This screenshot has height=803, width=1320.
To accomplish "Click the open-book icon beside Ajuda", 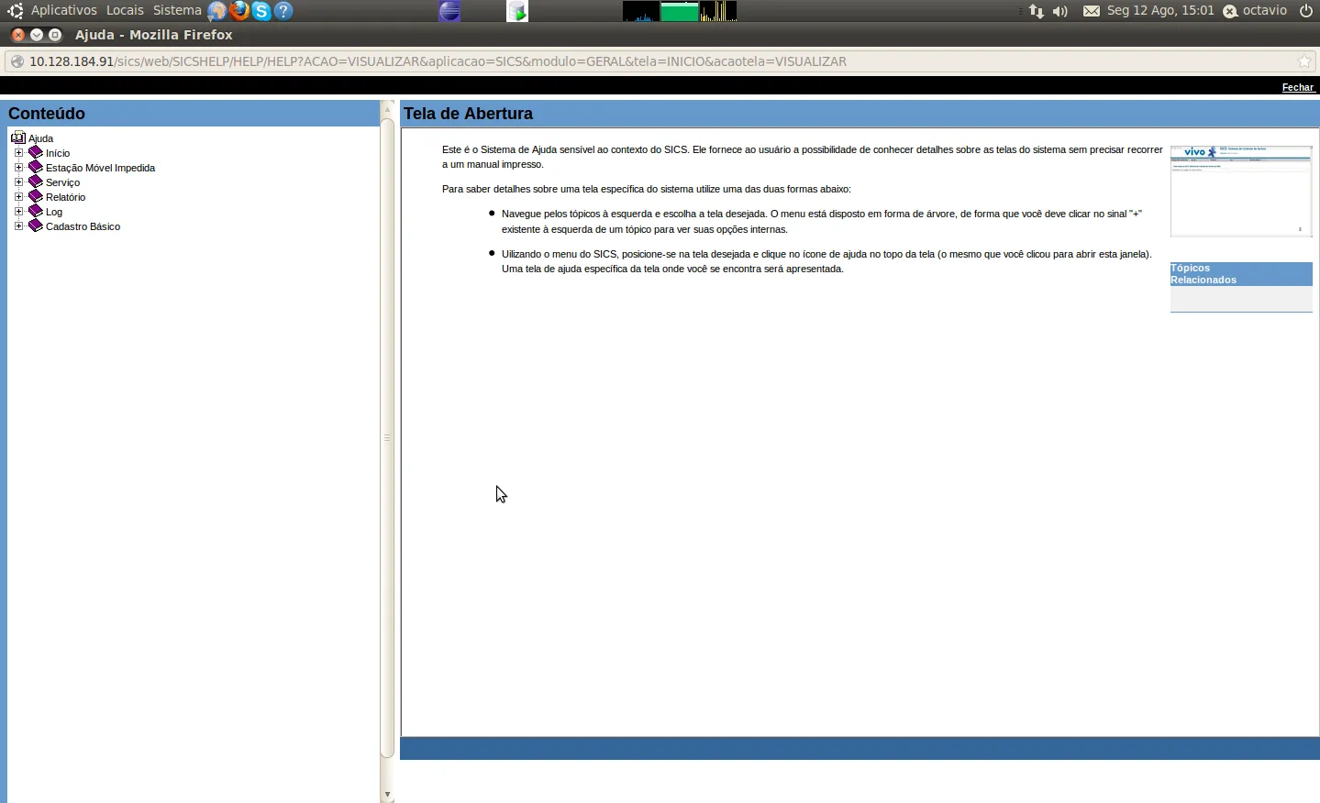I will point(18,137).
